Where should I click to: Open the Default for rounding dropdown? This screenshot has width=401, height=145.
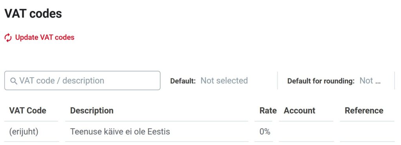tap(370, 81)
